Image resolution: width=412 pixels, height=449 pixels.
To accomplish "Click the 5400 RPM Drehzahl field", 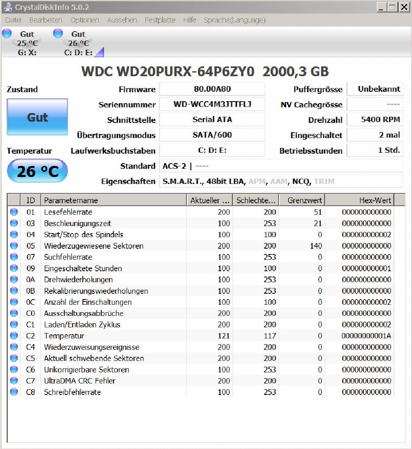I will pos(375,120).
